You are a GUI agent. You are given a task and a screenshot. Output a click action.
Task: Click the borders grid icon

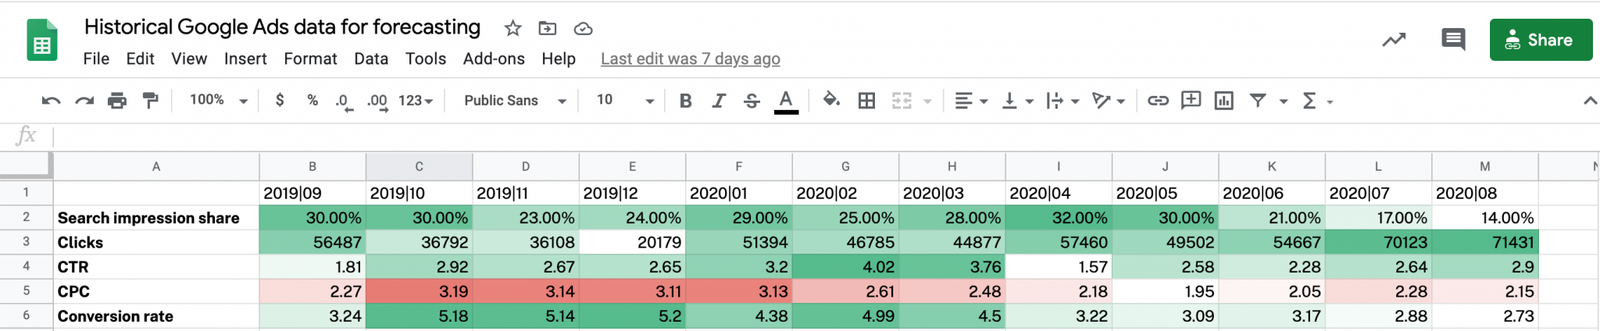pyautogui.click(x=866, y=101)
